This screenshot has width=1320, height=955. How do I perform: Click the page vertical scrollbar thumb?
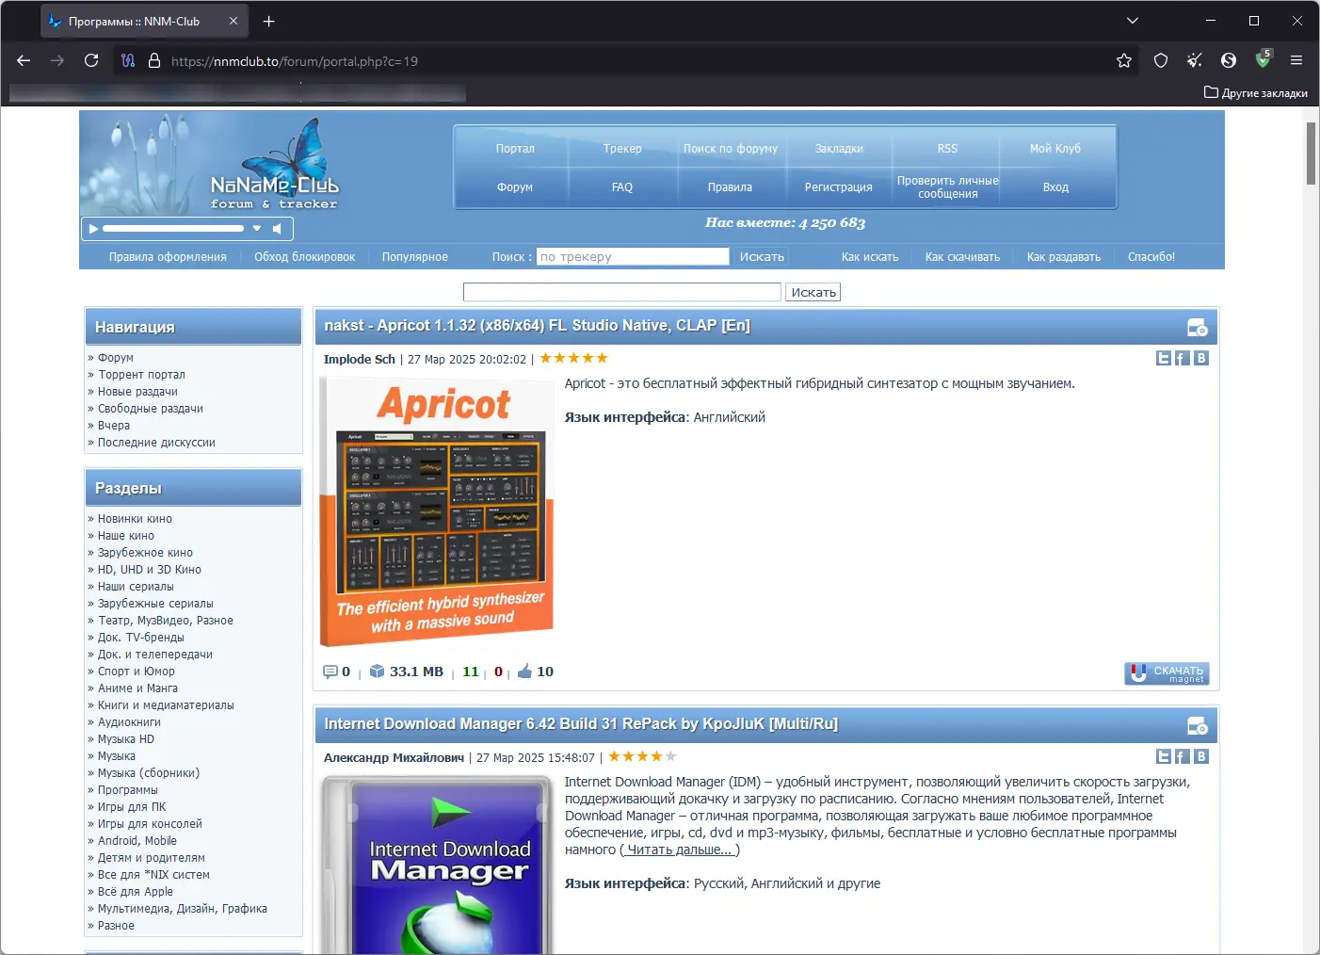click(1311, 154)
